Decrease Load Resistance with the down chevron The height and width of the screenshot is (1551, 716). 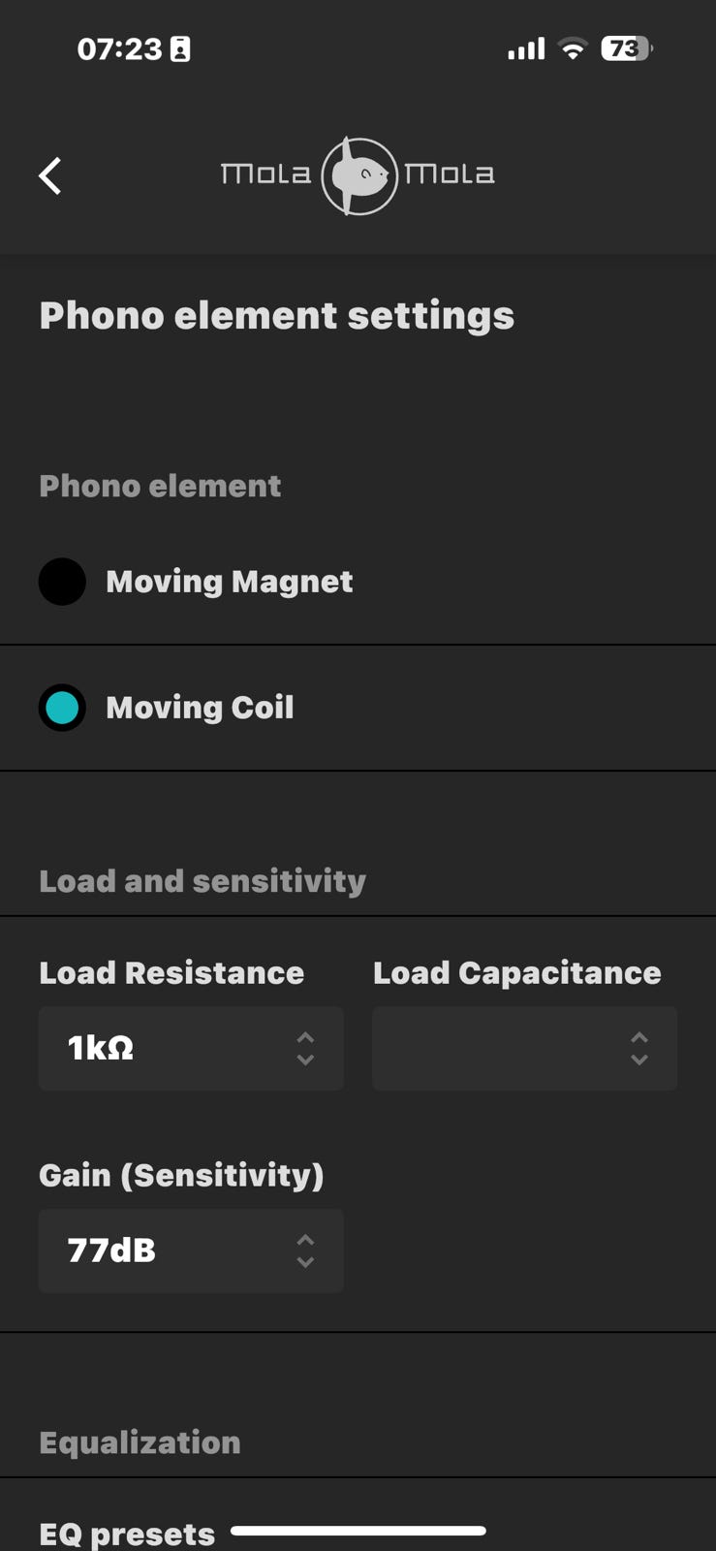click(305, 1060)
